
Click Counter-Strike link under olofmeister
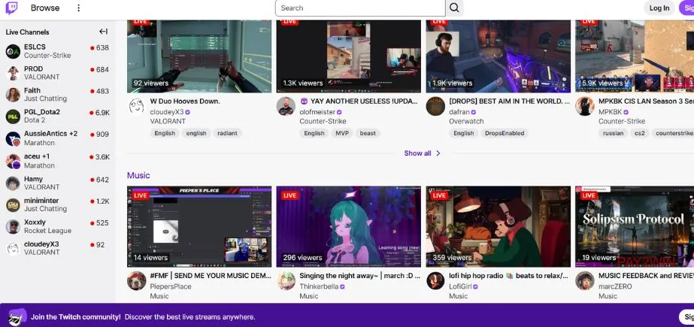coord(323,121)
